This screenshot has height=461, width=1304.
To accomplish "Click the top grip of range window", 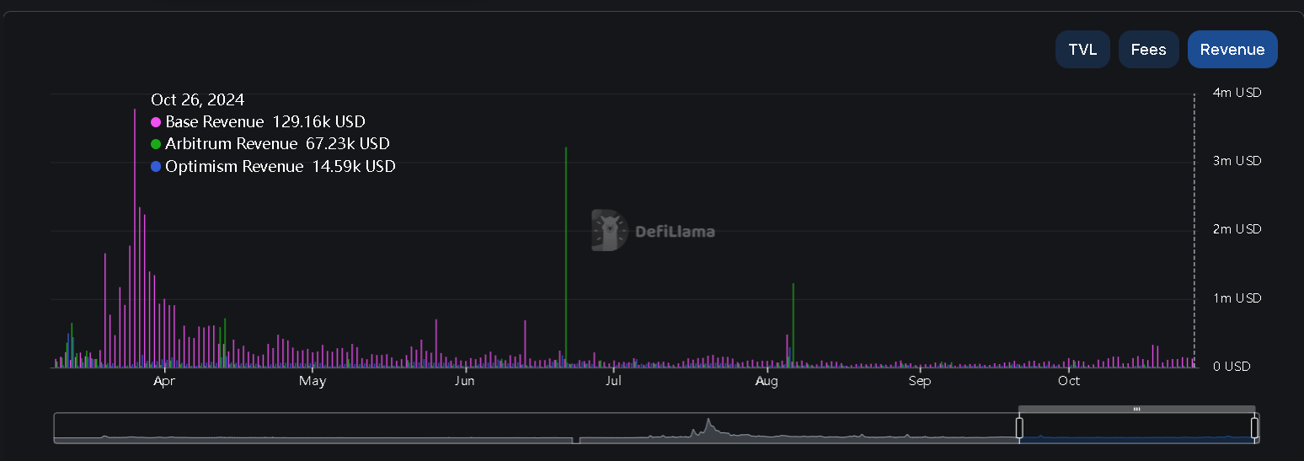I will (x=1136, y=409).
